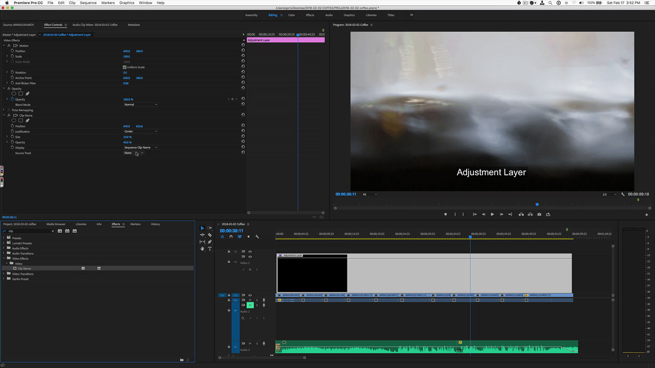The image size is (655, 368).
Task: Collapse Video Effects folder
Action: pyautogui.click(x=4, y=259)
